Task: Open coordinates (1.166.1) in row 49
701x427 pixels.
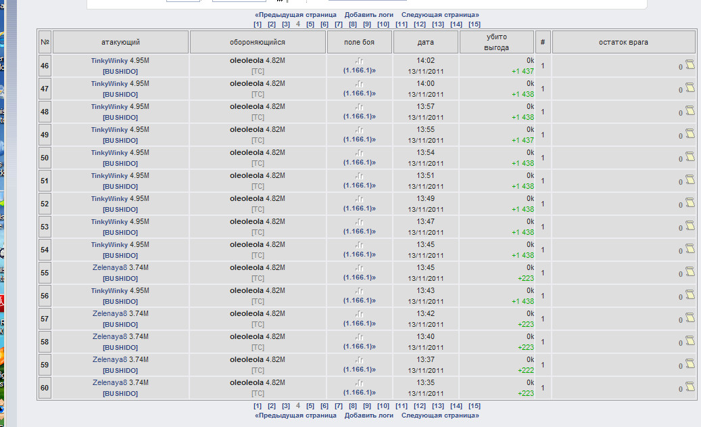Action: [x=360, y=140]
